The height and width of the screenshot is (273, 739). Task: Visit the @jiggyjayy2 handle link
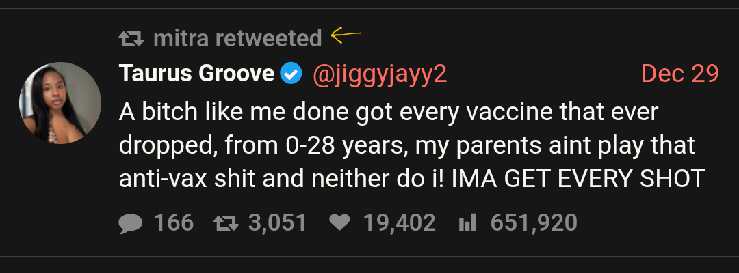coord(380,74)
